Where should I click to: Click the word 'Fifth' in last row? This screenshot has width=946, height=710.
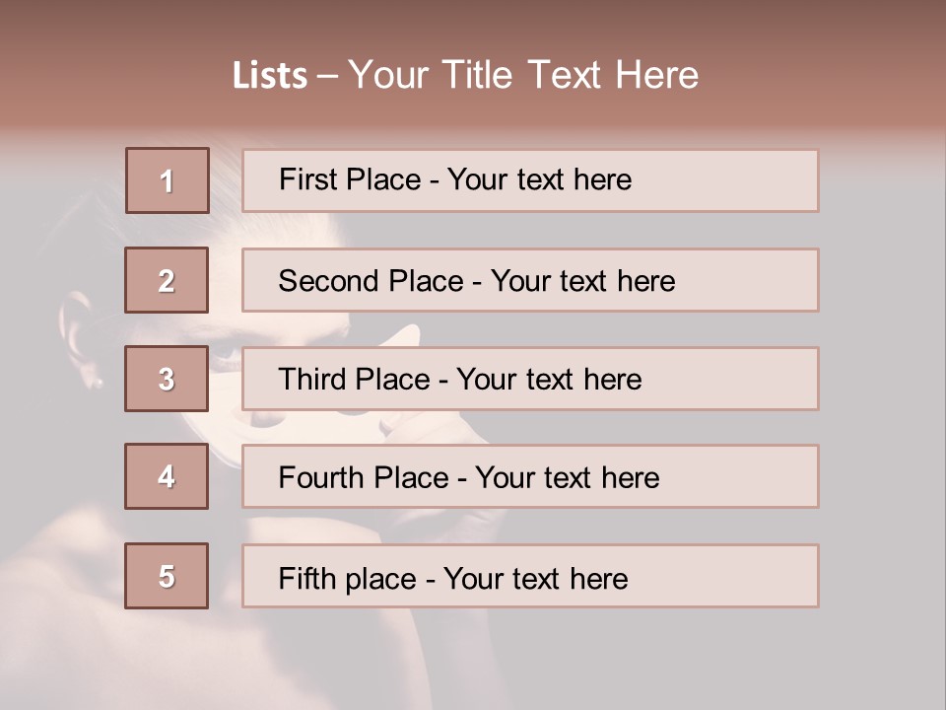pyautogui.click(x=306, y=578)
